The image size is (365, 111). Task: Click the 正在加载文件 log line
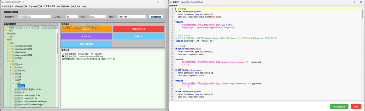pyautogui.click(x=82, y=56)
